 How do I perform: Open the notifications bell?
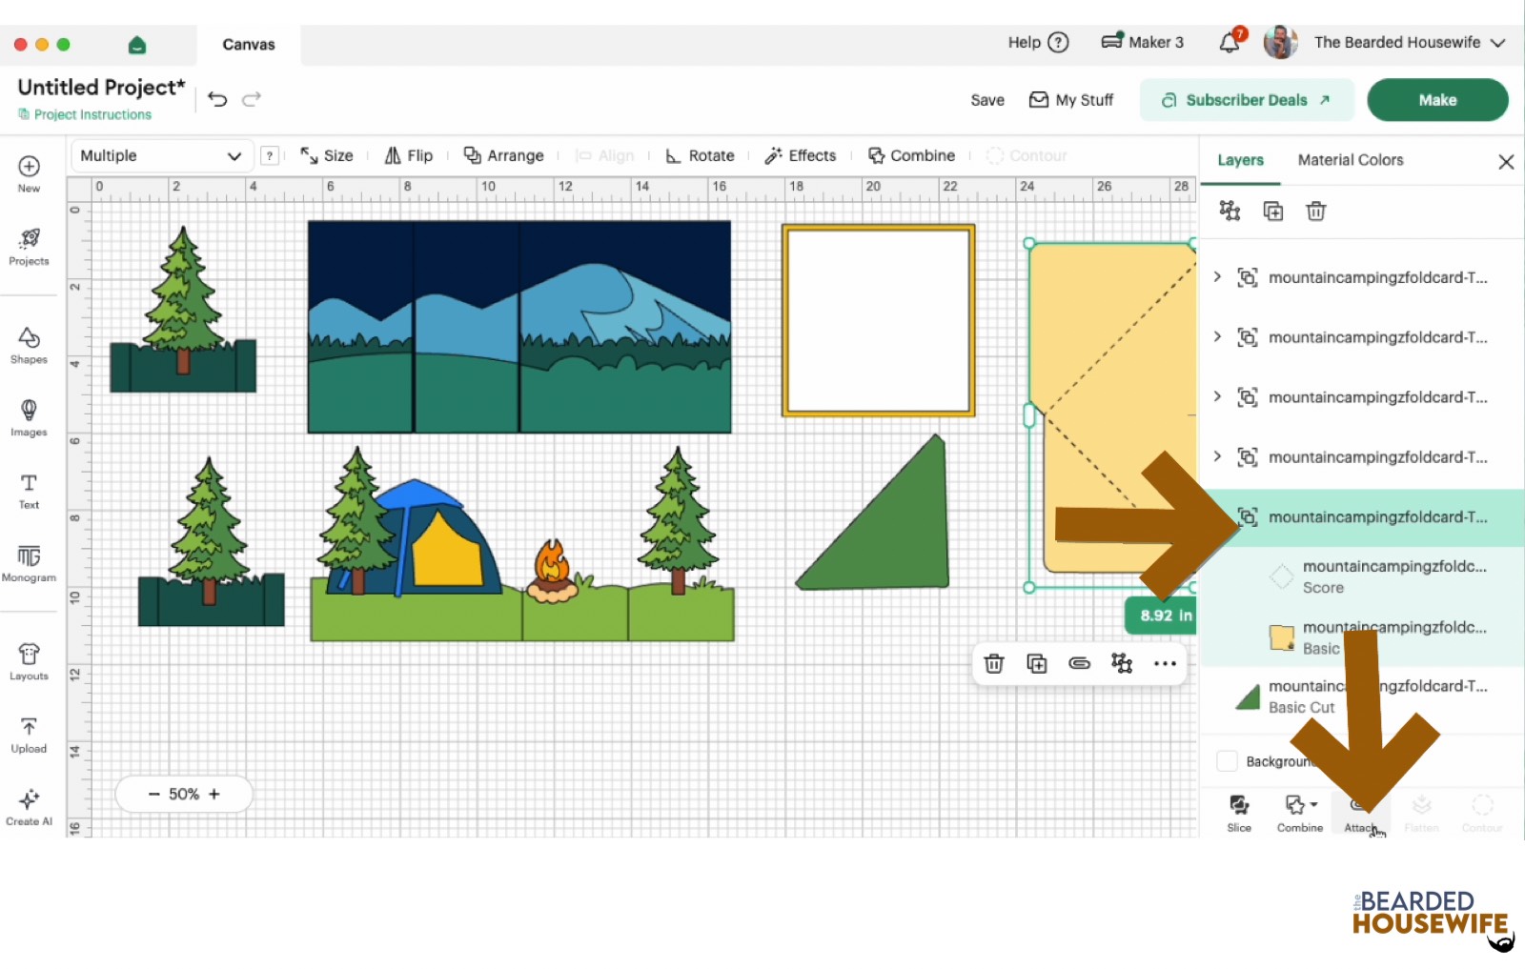(1230, 42)
